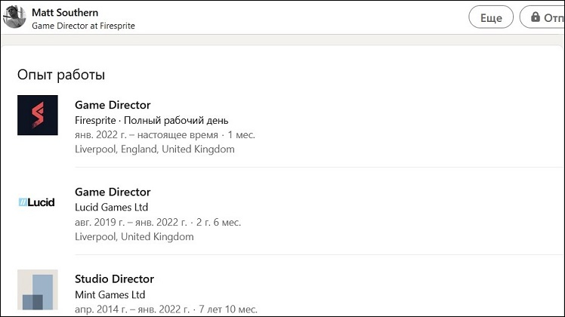
Task: Click the Lucid company logo
Action: (x=37, y=202)
